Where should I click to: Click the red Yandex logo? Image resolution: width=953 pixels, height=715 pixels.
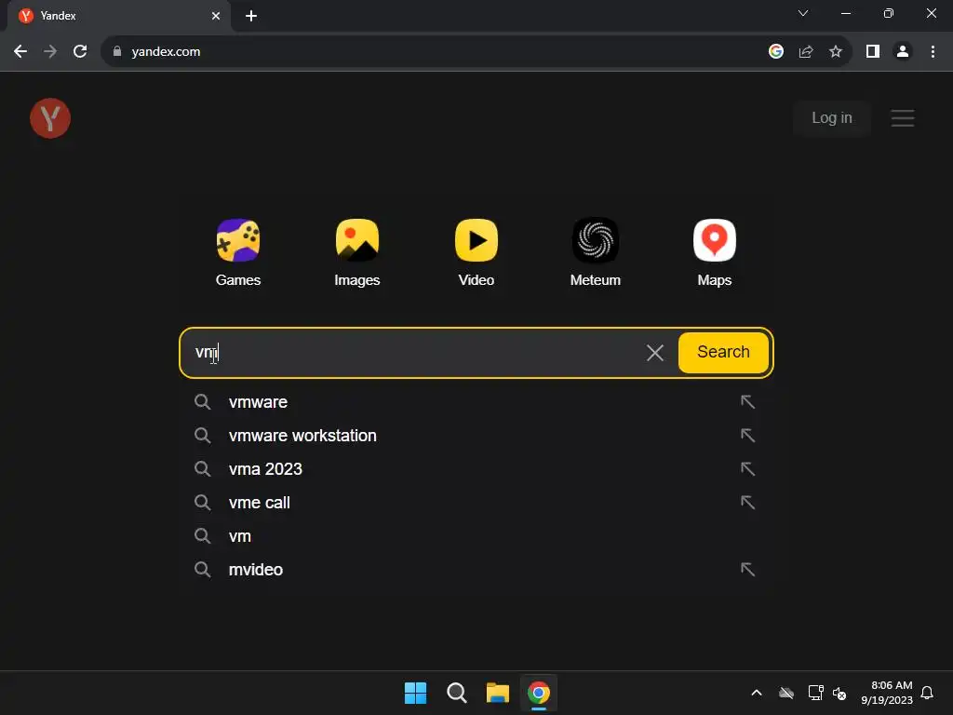tap(50, 118)
